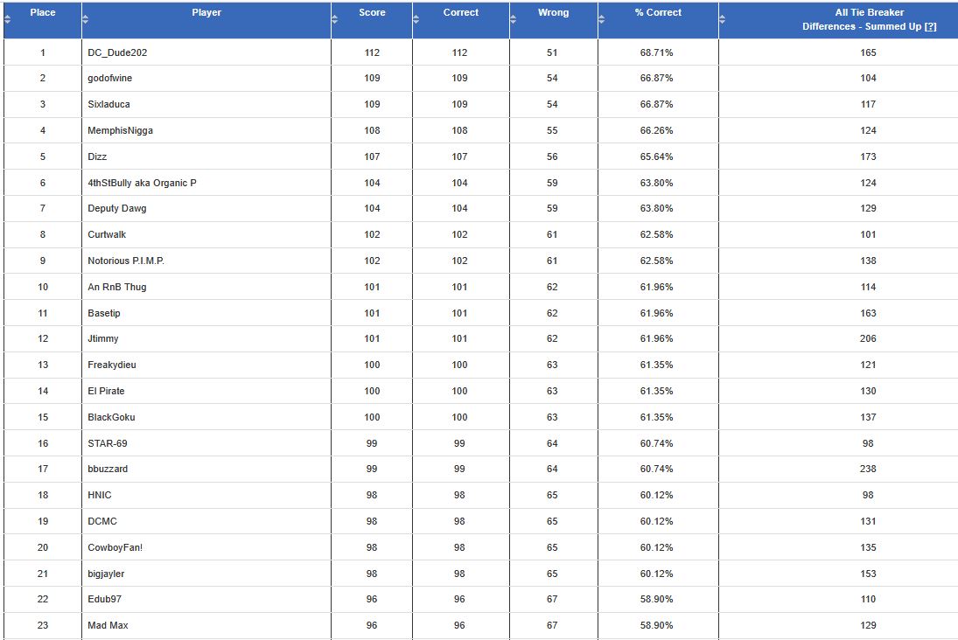Click the Notorious P.I.M.P. player name
Viewport: 958px width, 640px height.
pos(126,261)
